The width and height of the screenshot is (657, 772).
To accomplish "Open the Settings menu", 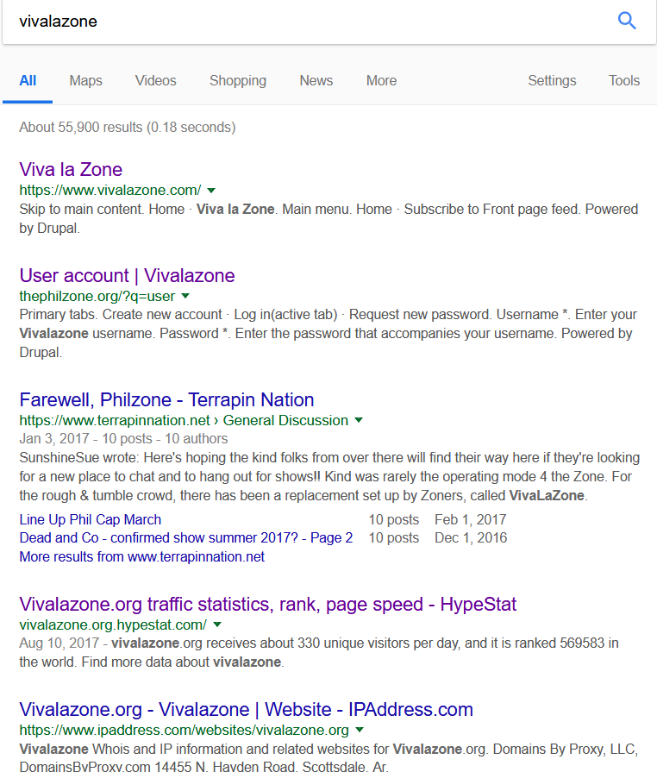I will pos(552,81).
